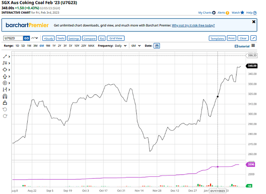Select the line drawing tool

coord(5,56)
